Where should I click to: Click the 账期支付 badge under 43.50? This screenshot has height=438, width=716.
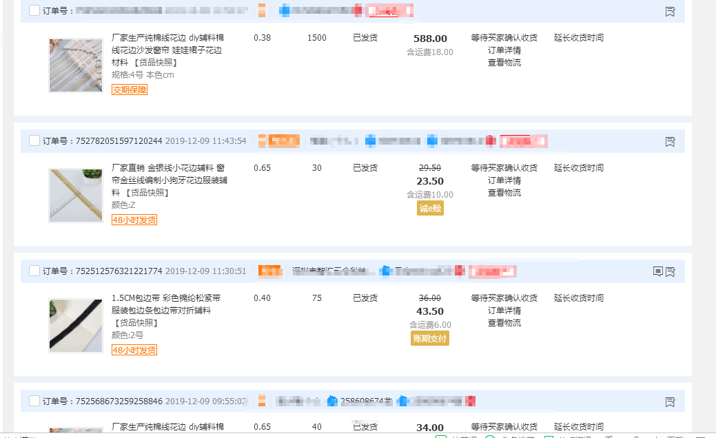click(430, 338)
